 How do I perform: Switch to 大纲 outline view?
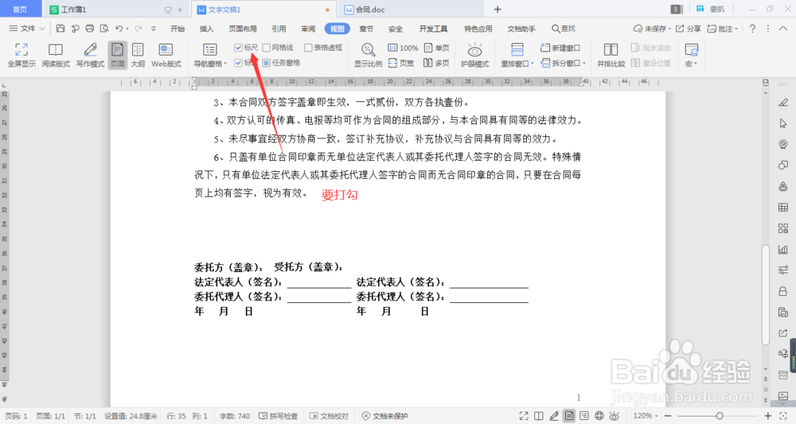tap(138, 55)
